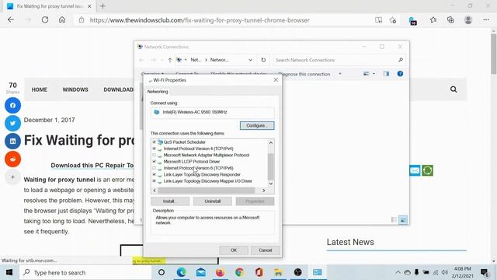Open HOME menu on website
Viewport: 497px width, 280px height.
pyautogui.click(x=40, y=89)
